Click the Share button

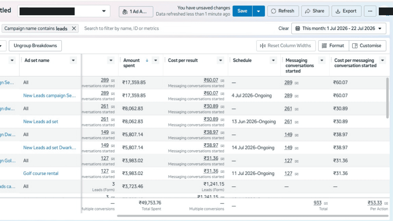tap(315, 11)
